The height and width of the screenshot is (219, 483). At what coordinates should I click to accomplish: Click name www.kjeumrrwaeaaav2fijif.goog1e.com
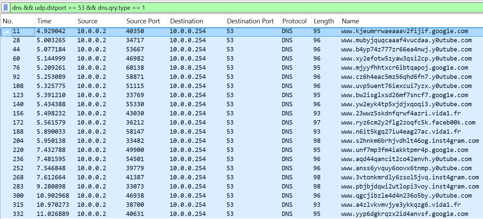click(404, 31)
